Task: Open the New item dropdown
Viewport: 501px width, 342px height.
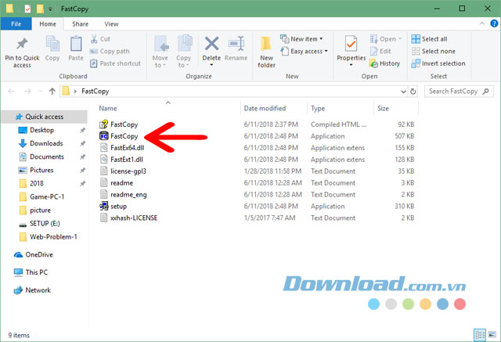Action: click(x=303, y=39)
